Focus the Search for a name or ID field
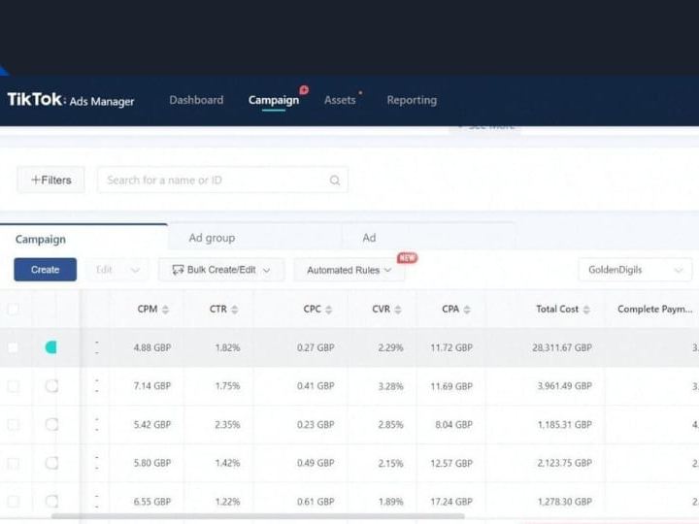Screen dimensions: 699x524 [x=222, y=180]
